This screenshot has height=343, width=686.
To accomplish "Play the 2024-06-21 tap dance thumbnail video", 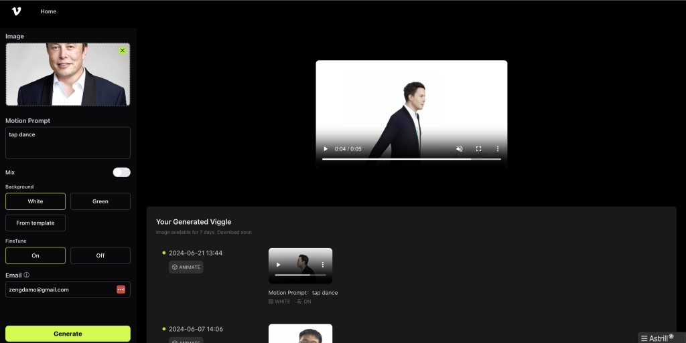I will [279, 265].
